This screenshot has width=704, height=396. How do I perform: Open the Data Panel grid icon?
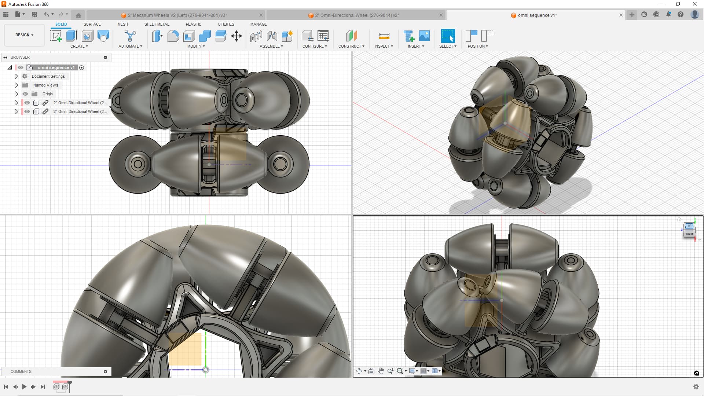coord(6,14)
